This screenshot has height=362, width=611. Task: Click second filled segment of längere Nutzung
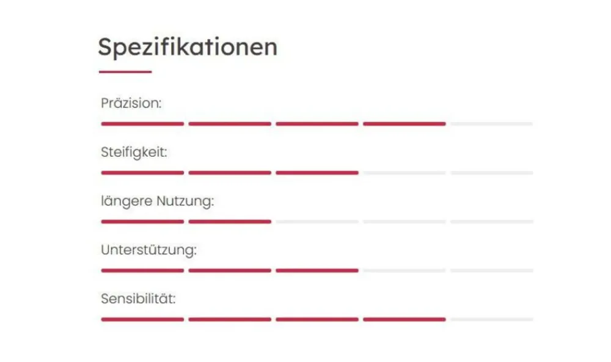[x=230, y=222]
